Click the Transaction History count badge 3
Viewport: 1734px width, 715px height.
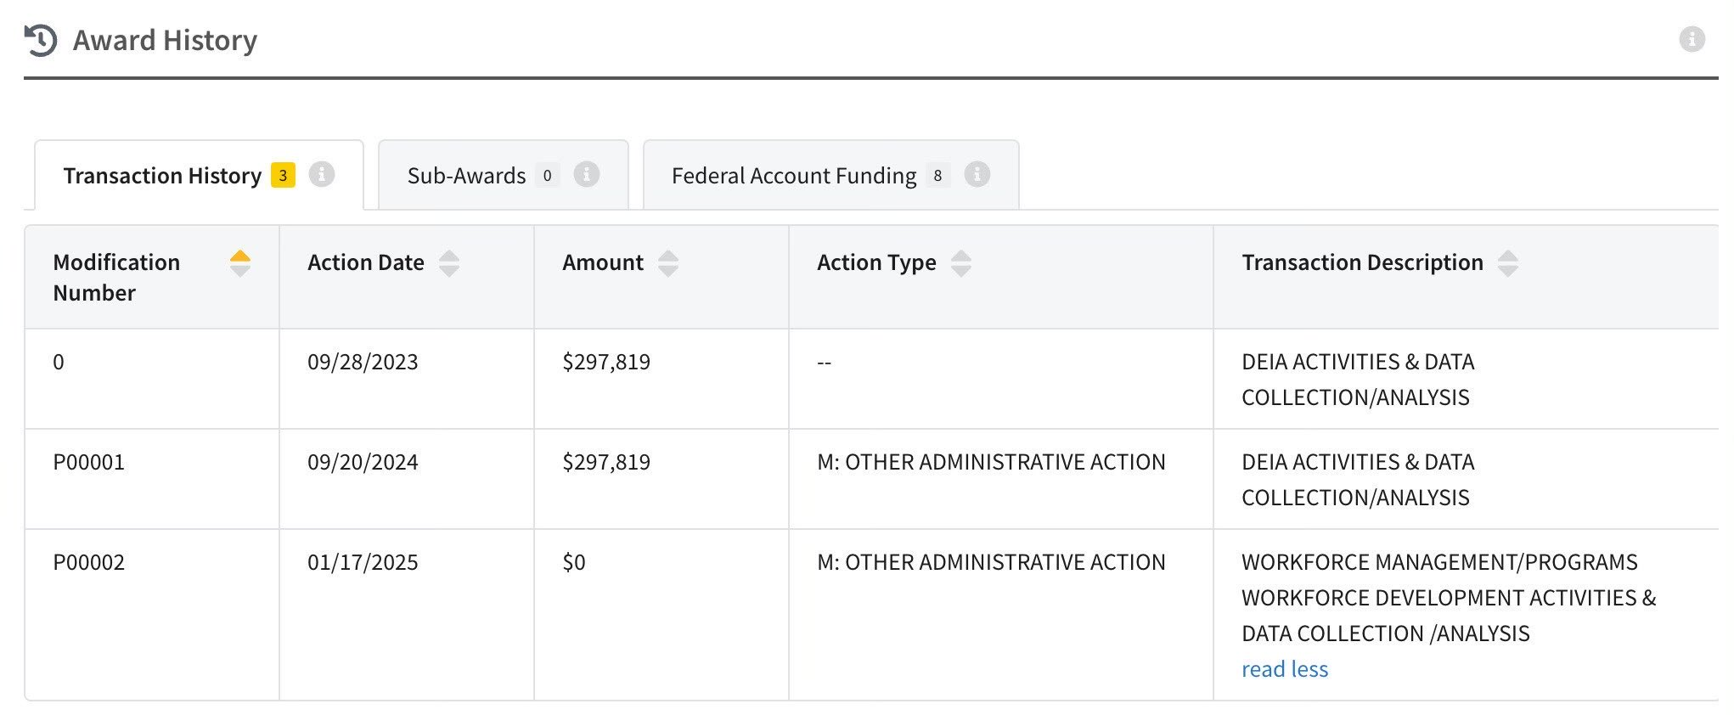click(x=283, y=175)
